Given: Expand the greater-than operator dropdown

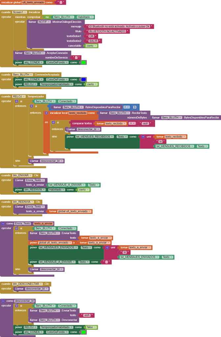Looking at the screenshot, I should pyautogui.click(x=127, y=107).
